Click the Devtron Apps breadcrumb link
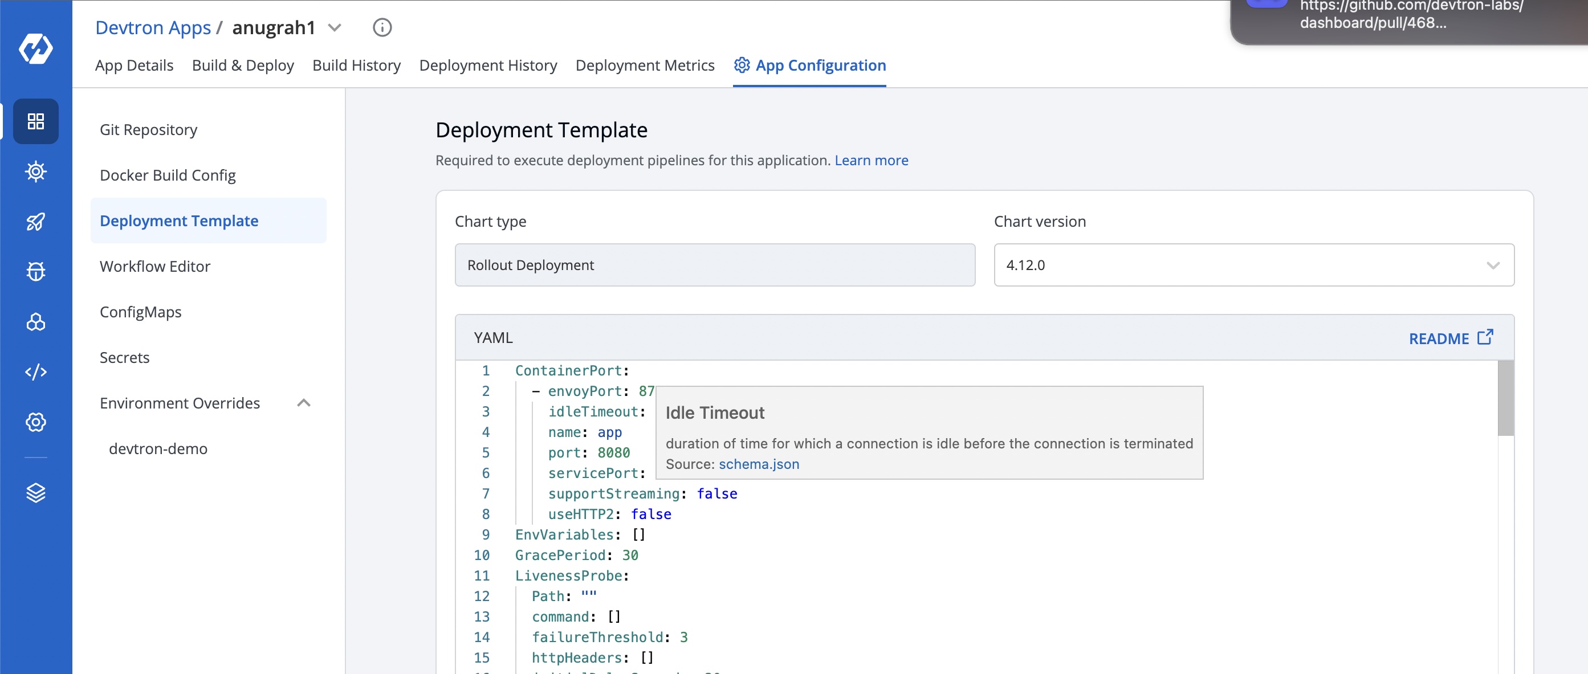Screen dimensions: 1588x674 click(x=153, y=28)
